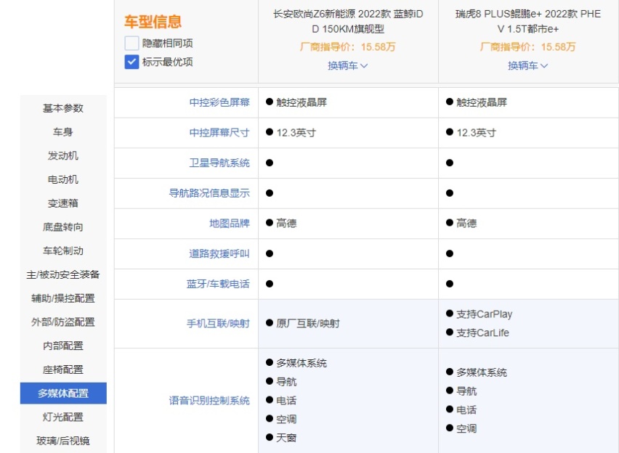Go to 主/被动安全装备 section
This screenshot has width=619, height=453.
tap(63, 274)
